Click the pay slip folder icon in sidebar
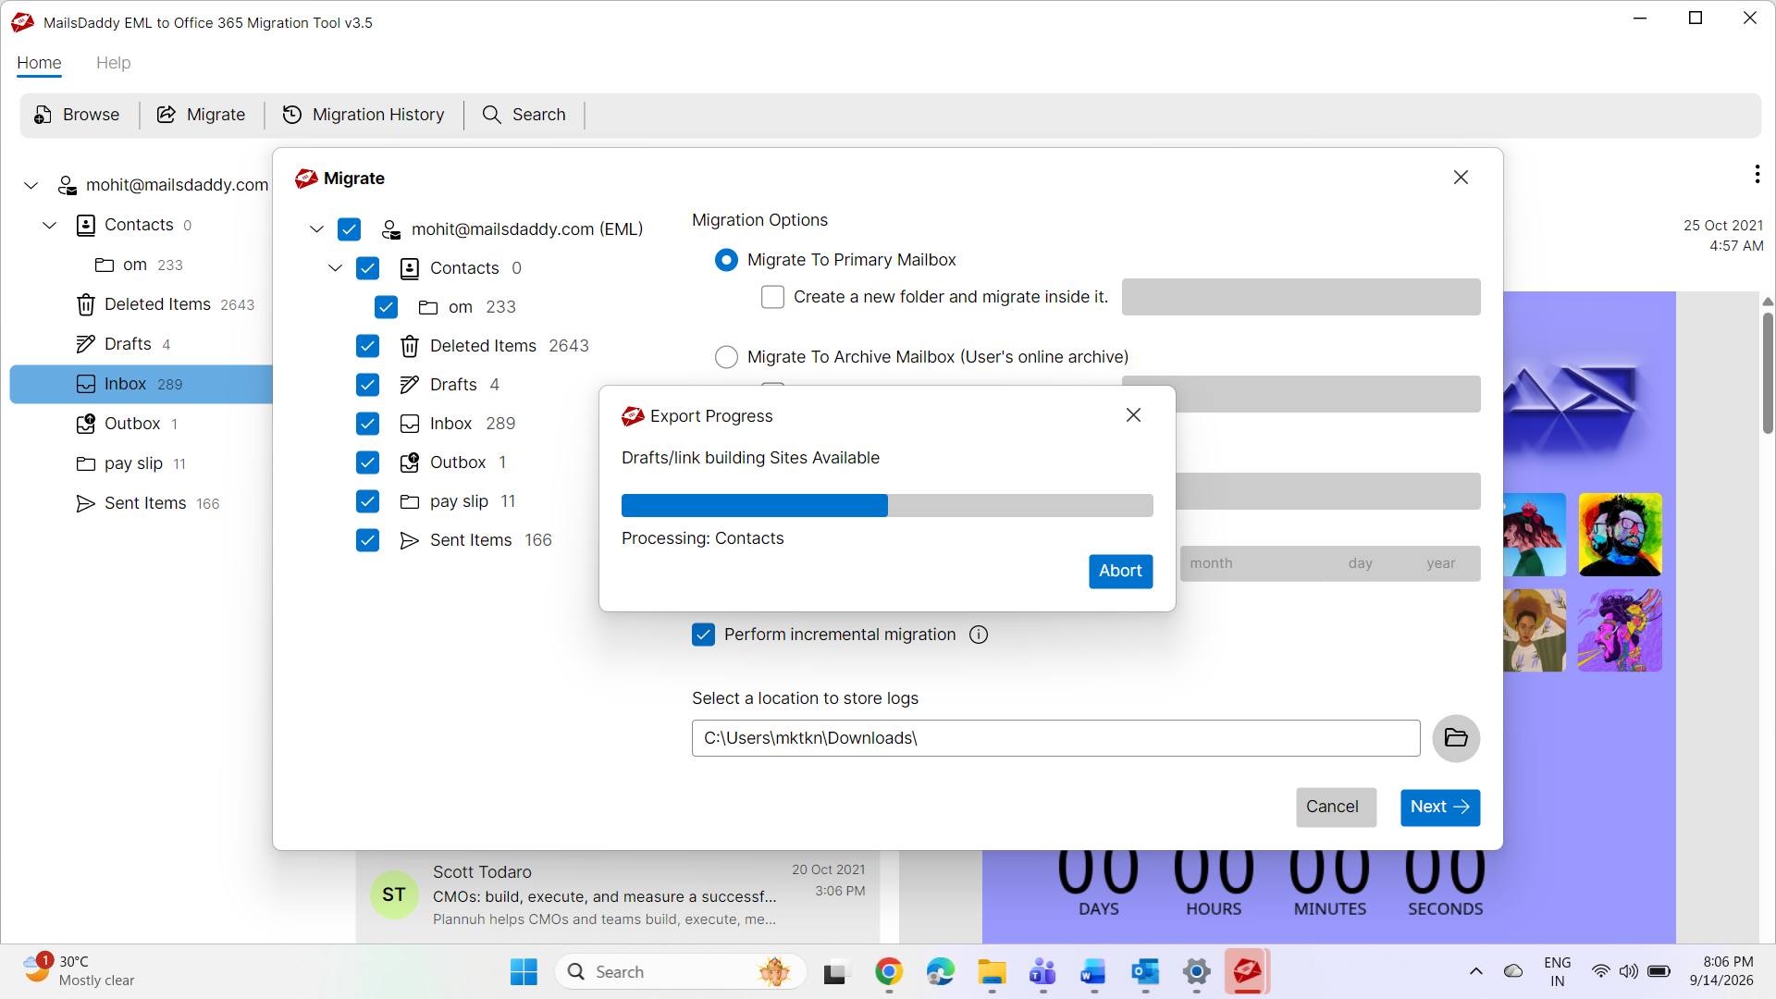1776x999 pixels. (x=86, y=463)
